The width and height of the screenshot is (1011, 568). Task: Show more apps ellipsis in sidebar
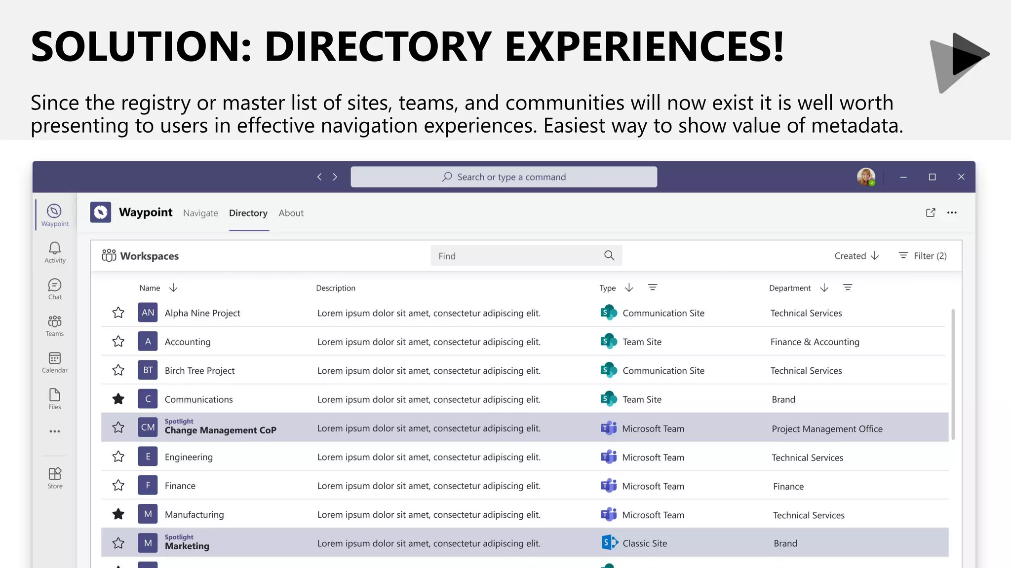coord(55,431)
